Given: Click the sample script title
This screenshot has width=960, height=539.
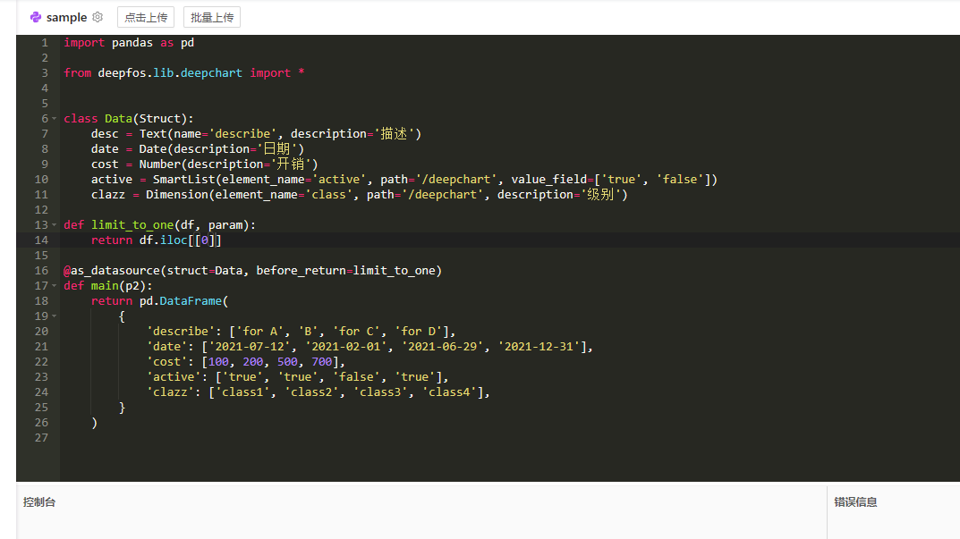Looking at the screenshot, I should tap(66, 17).
